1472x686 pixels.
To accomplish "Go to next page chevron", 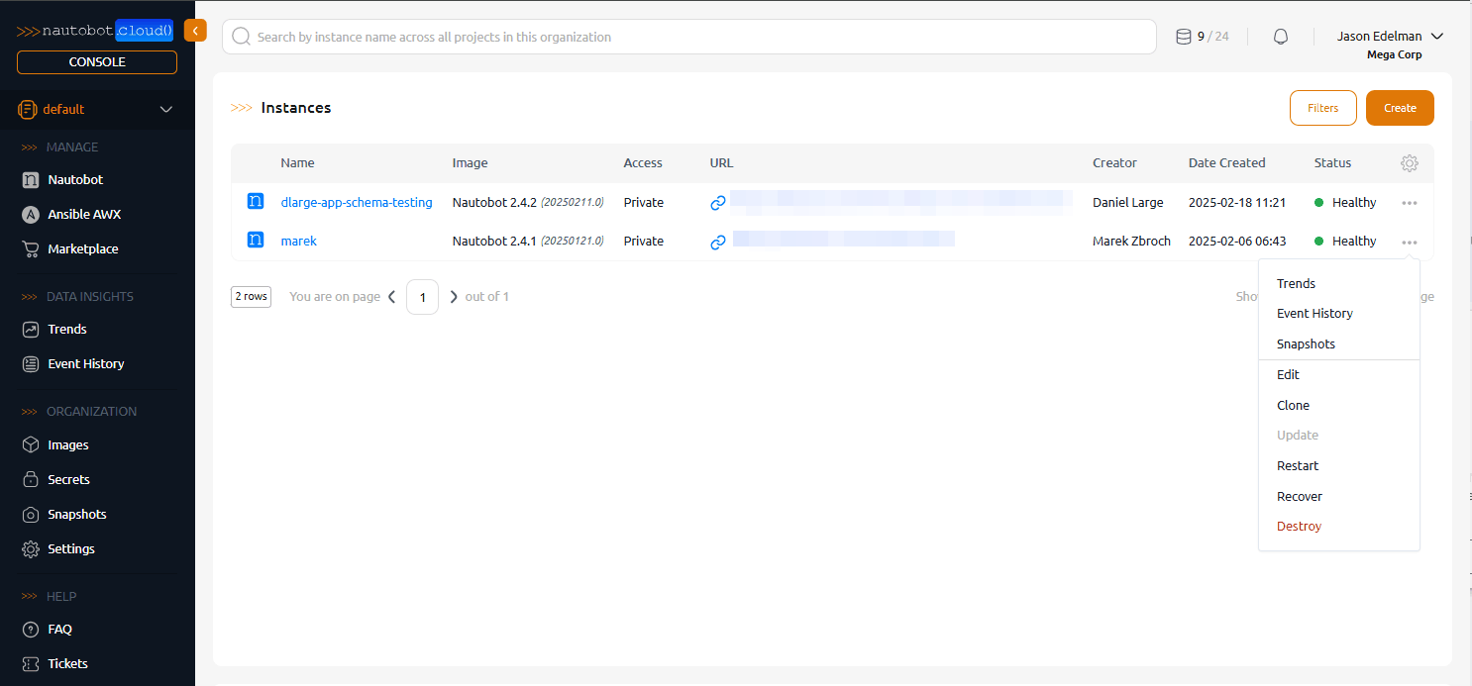I will (454, 297).
